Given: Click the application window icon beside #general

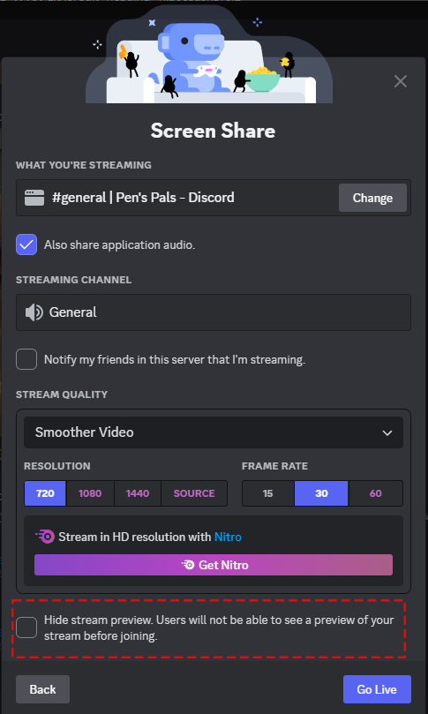Looking at the screenshot, I should (x=34, y=198).
